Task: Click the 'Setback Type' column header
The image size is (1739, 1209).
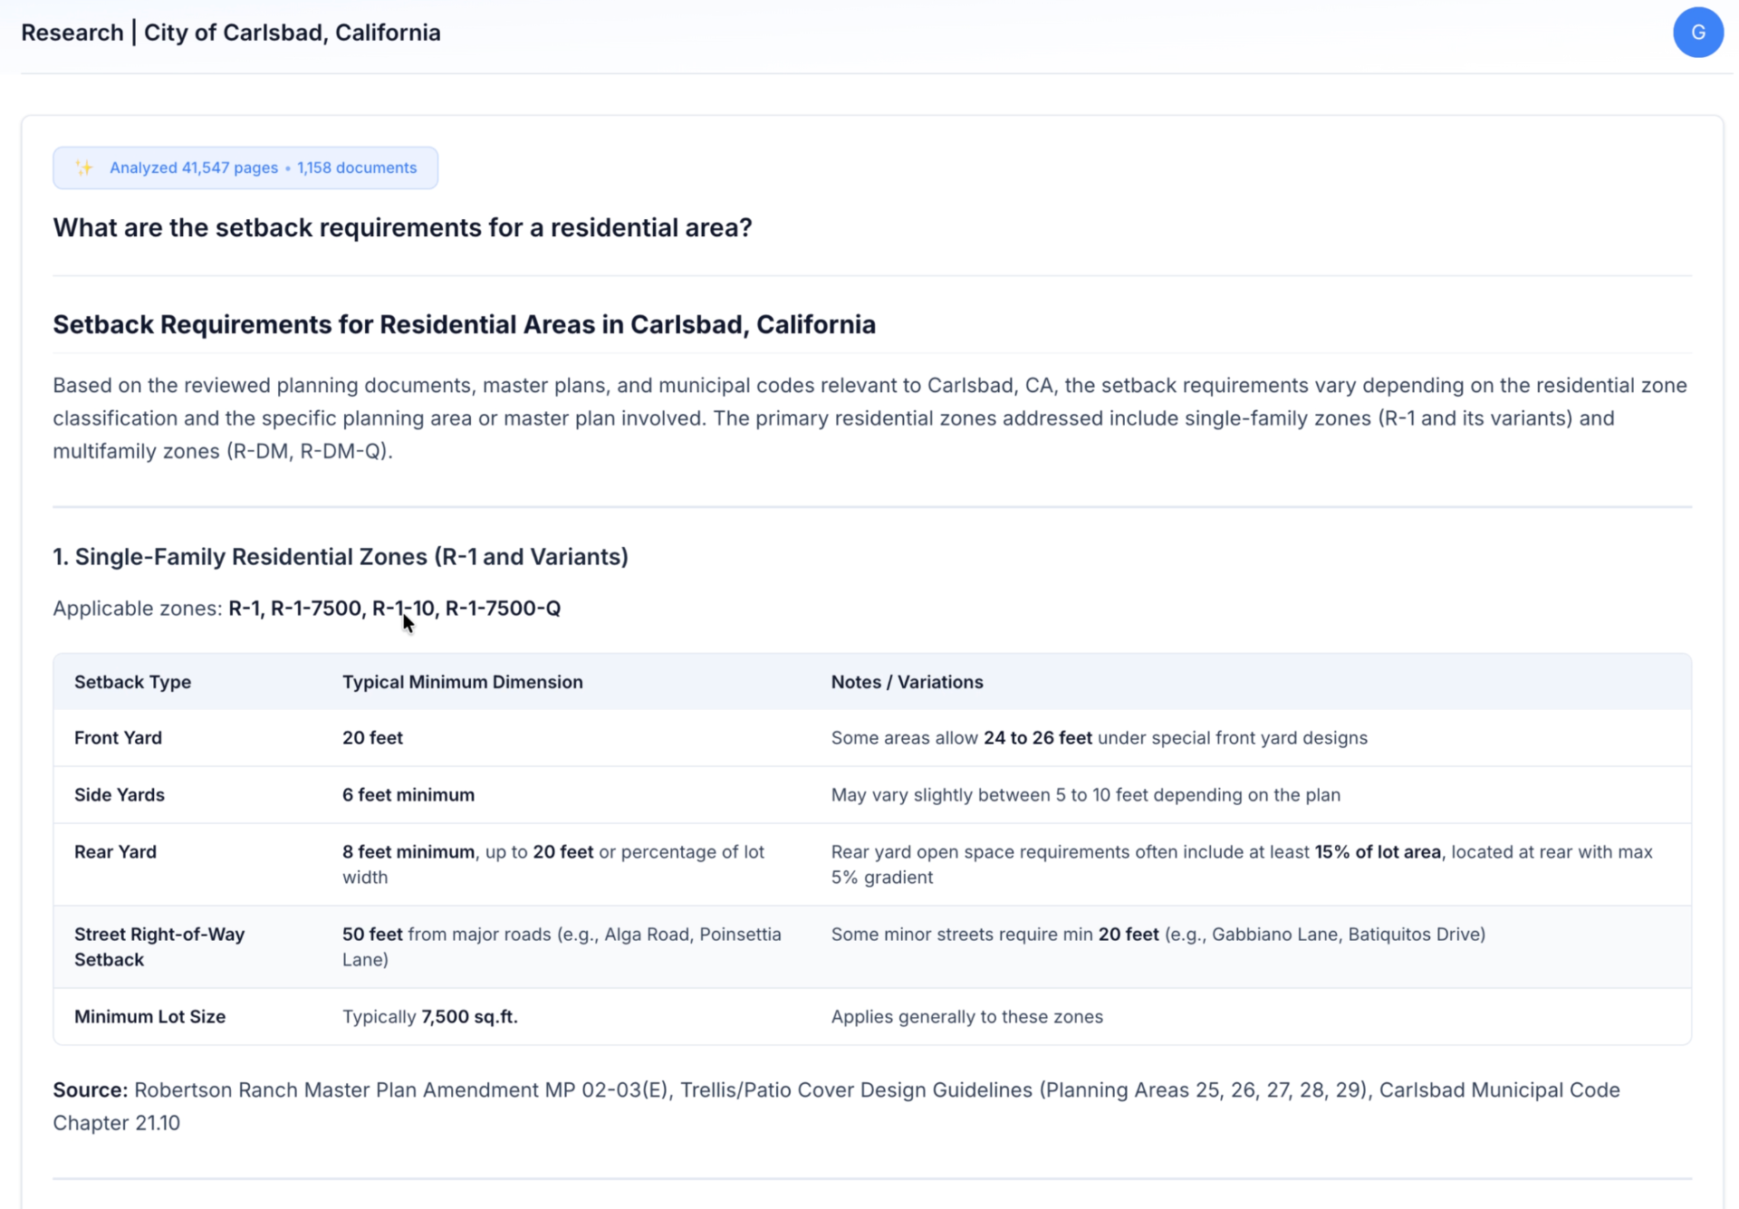Action: click(132, 682)
